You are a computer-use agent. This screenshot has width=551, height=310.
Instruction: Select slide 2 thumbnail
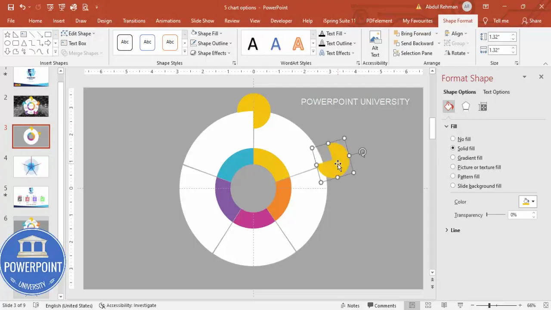coord(31,106)
